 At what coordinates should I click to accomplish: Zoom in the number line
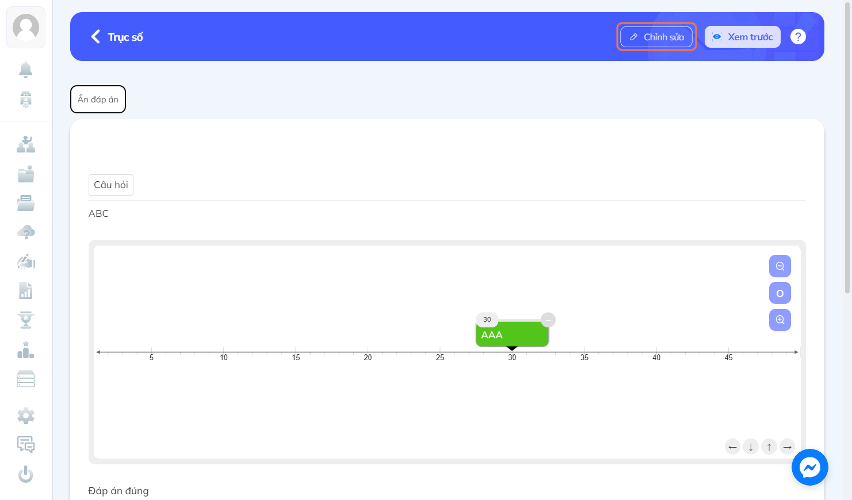[780, 320]
